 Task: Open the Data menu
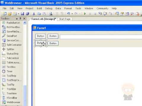point(58,9)
